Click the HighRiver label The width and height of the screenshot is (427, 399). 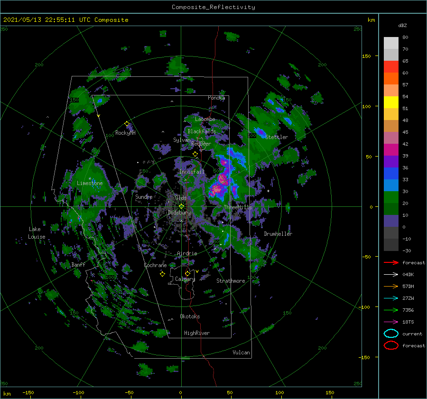tap(197, 333)
